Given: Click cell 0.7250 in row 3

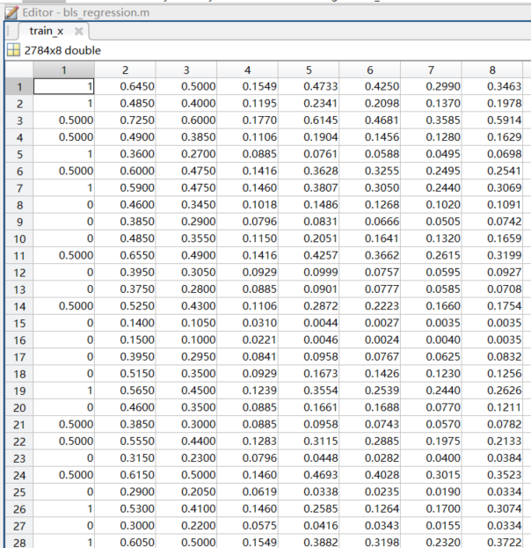Looking at the screenshot, I should click(125, 121).
